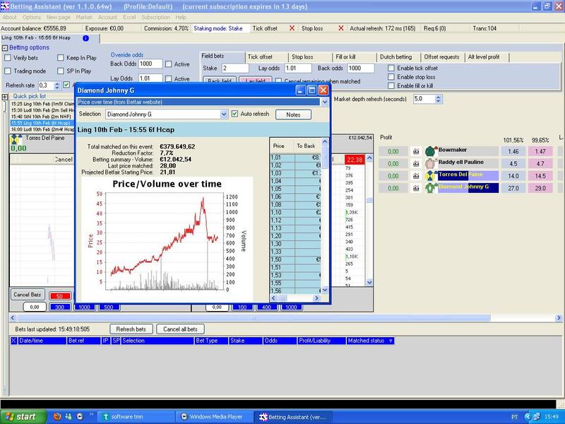The height and width of the screenshot is (424, 565).
Task: Open the Options menu
Action: click(x=31, y=17)
